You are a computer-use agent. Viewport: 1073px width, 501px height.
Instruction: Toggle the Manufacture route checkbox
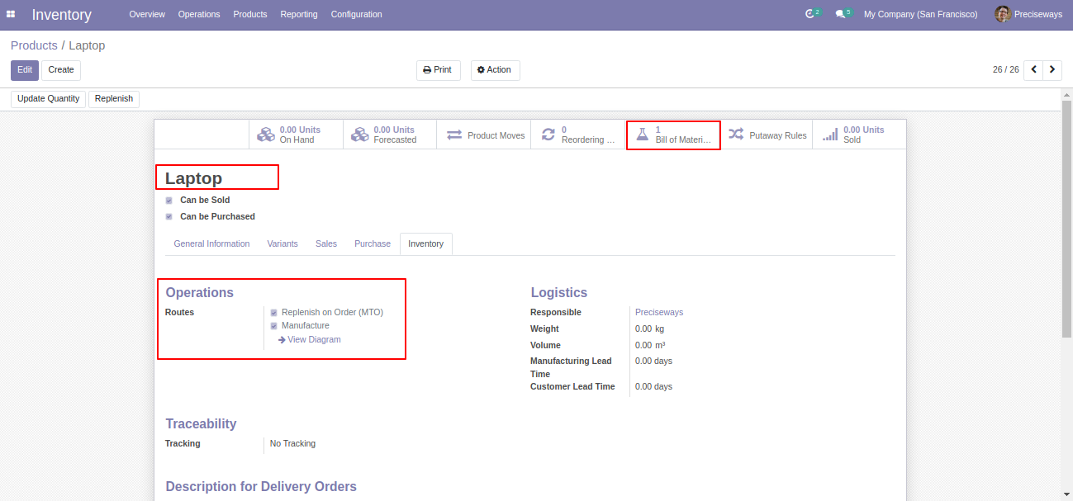point(273,326)
